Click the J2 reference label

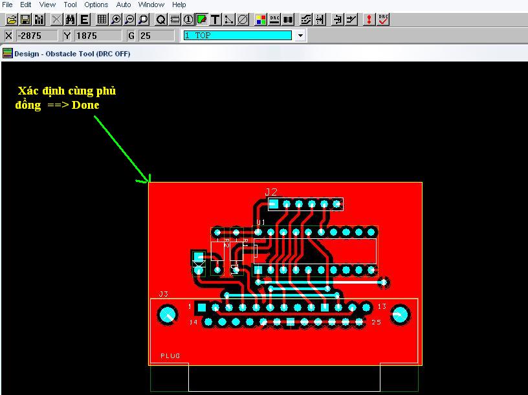point(271,192)
